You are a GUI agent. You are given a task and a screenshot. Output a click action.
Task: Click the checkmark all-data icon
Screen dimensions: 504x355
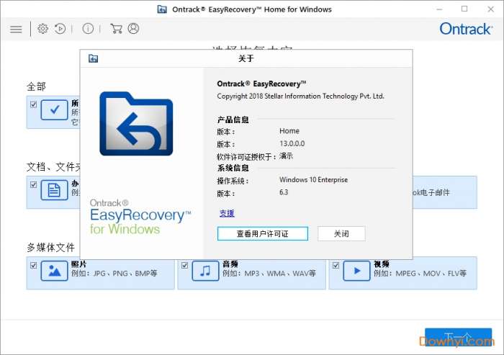pyautogui.click(x=54, y=110)
